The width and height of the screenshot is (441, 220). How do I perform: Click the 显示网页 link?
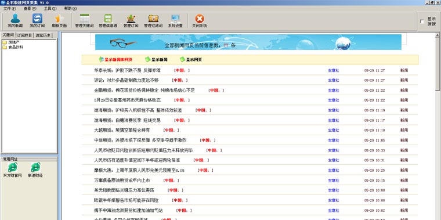pyautogui.click(x=194, y=60)
